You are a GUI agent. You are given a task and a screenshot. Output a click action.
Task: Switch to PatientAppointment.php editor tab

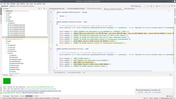[57, 9]
